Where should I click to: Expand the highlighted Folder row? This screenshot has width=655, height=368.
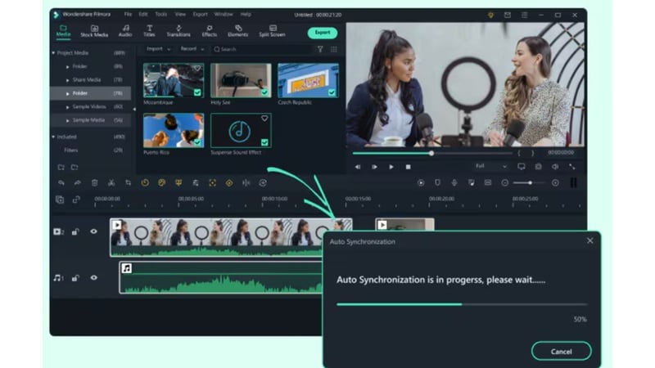point(68,93)
